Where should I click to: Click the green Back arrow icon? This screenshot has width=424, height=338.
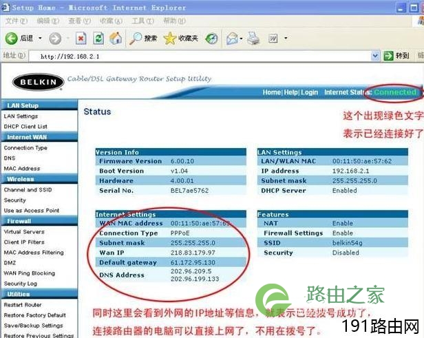click(11, 39)
